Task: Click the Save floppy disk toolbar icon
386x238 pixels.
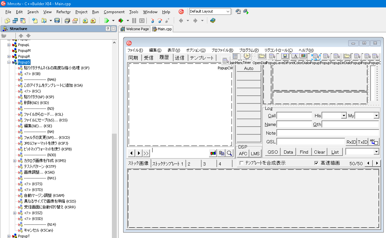Action: [57, 21]
